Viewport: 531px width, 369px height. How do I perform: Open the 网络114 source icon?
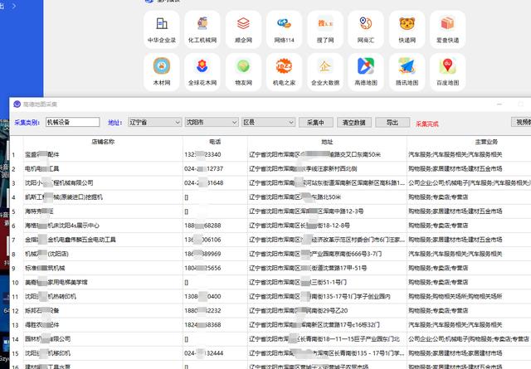click(x=284, y=29)
